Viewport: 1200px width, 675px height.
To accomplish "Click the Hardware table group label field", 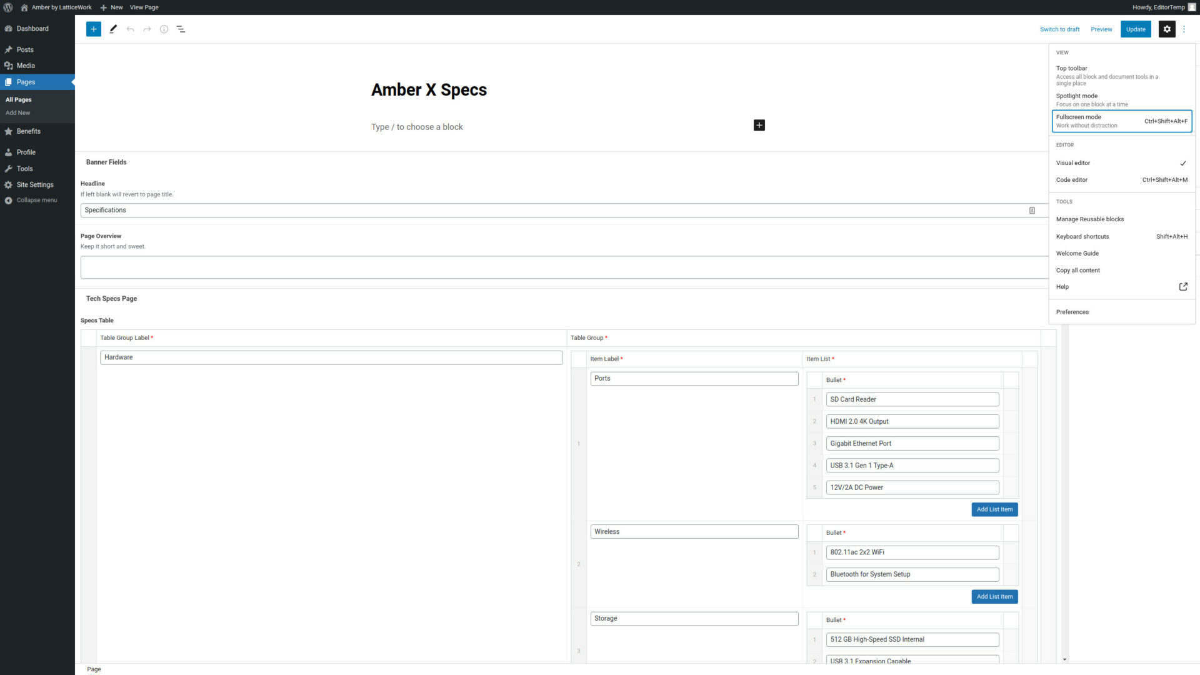I will tap(331, 357).
